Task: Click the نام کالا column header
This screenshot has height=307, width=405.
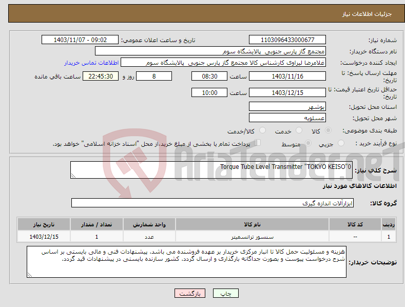Action: point(252,224)
